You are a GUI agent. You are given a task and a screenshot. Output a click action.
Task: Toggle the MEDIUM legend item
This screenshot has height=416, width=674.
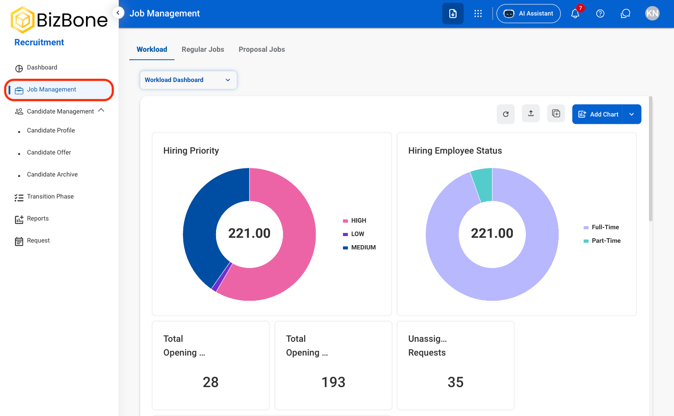(x=359, y=247)
